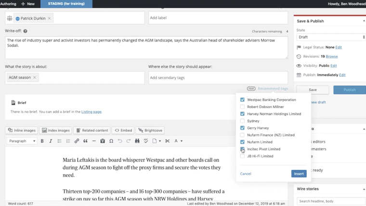This screenshot has width=366, height=206.
Task: Click the Write-off help question mark
Action: point(25,31)
